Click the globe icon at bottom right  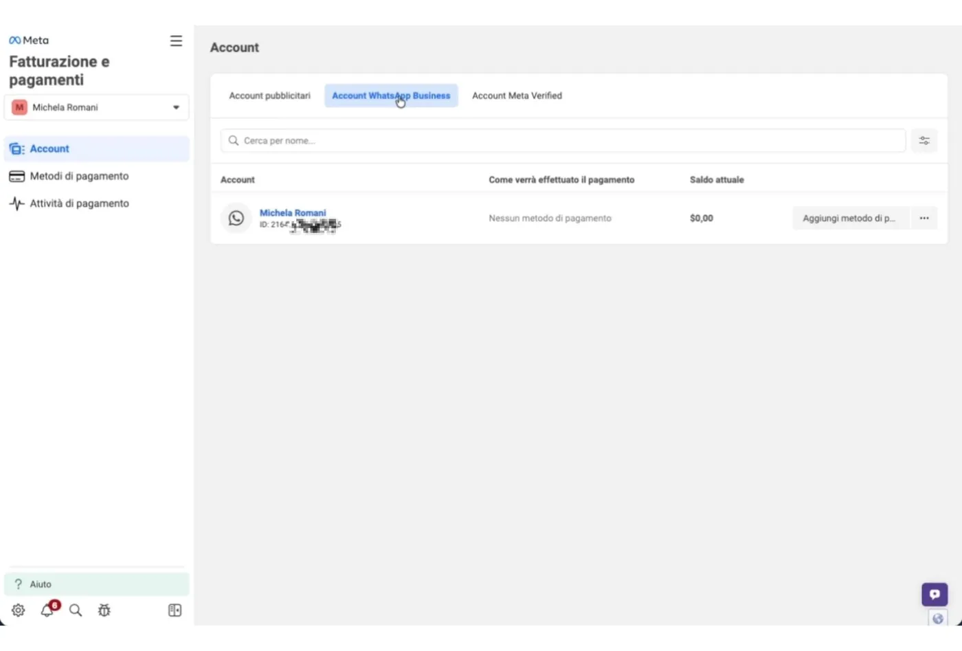pyautogui.click(x=938, y=618)
